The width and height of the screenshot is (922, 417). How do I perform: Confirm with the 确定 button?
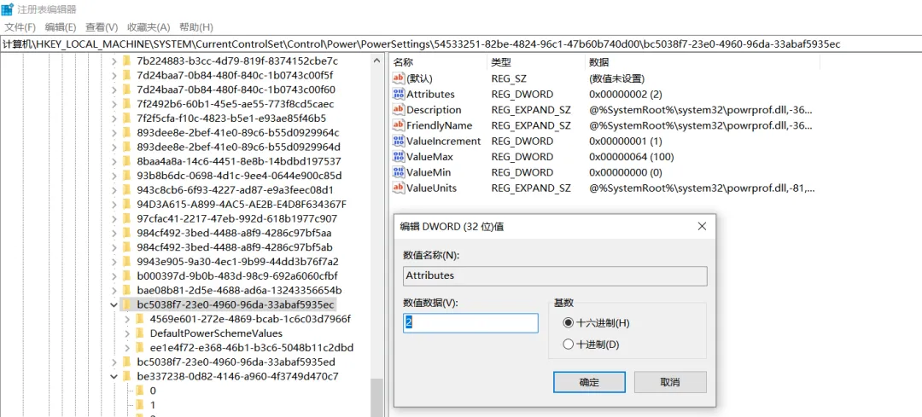coord(589,382)
